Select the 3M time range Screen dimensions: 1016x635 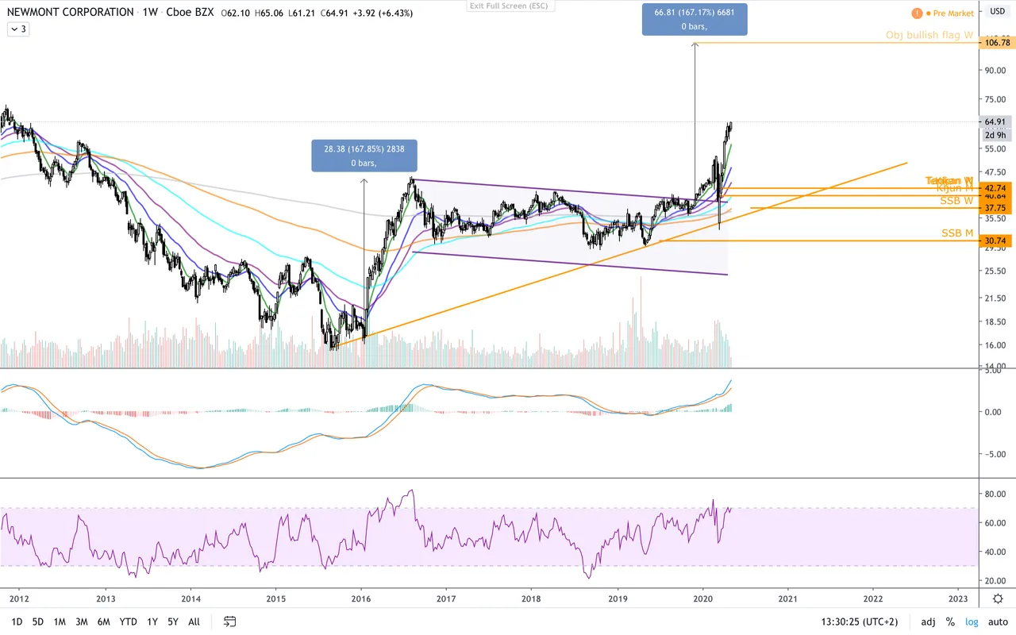[x=82, y=622]
